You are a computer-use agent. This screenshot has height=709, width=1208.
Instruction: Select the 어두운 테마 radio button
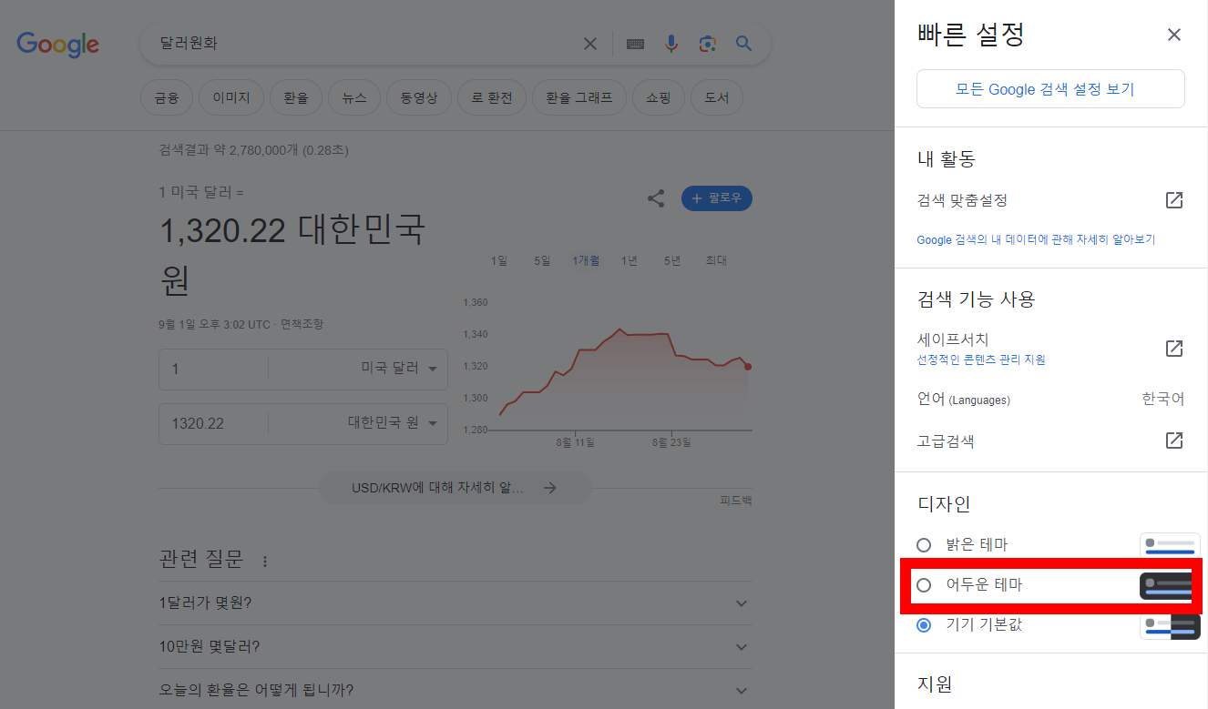tap(924, 585)
